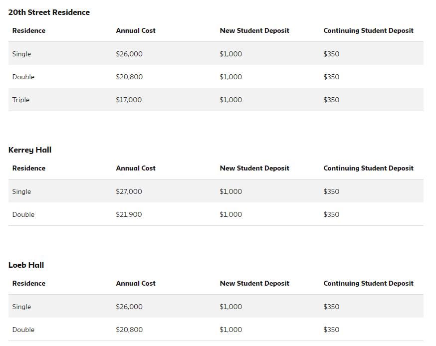
Task: Click Residence column header in 20th Street table
Action: pyautogui.click(x=29, y=30)
